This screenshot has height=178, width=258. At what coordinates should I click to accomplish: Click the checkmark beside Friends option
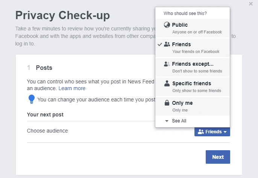(x=160, y=44)
